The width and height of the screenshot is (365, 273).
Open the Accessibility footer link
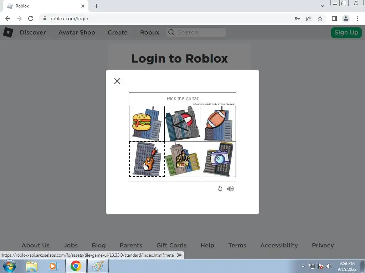[x=279, y=245]
